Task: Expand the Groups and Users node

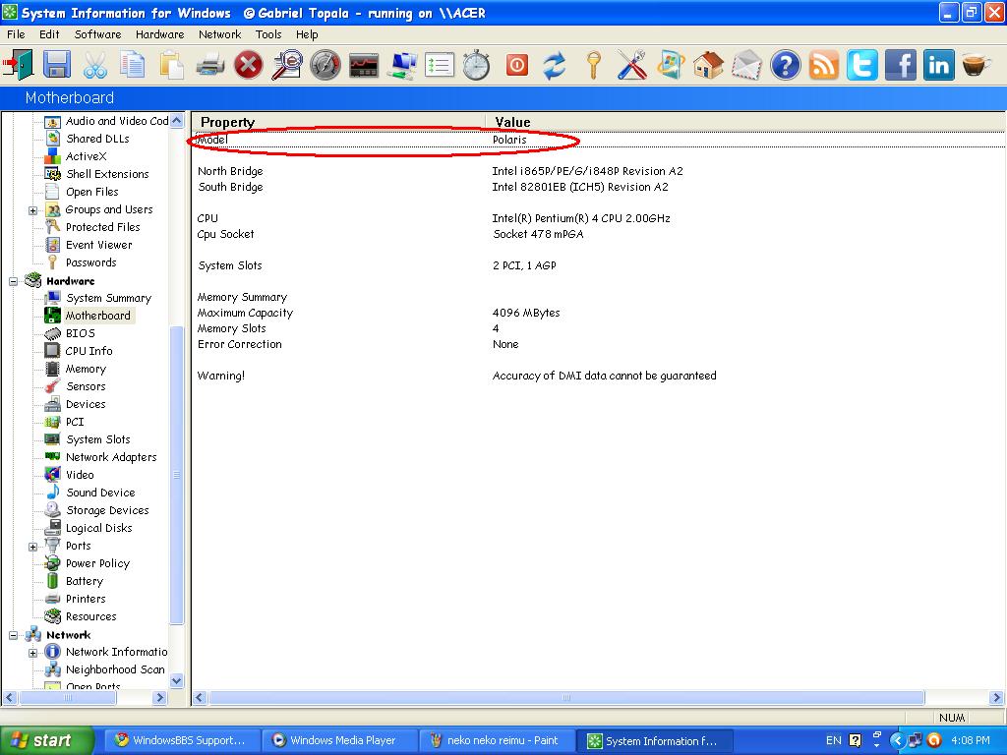Action: tap(32, 210)
